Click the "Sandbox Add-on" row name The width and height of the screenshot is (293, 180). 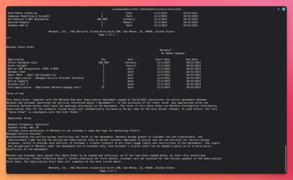click(18, 25)
